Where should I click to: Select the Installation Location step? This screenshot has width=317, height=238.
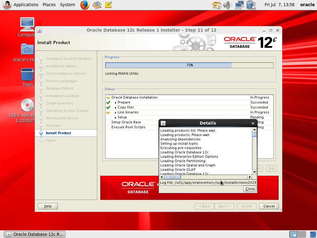63,96
